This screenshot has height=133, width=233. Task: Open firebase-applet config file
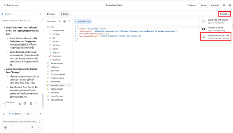coord(58,74)
